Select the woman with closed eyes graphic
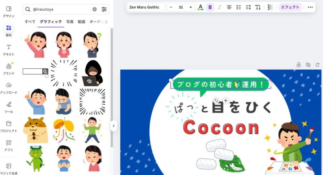The width and height of the screenshot is (323, 175). (x=92, y=158)
